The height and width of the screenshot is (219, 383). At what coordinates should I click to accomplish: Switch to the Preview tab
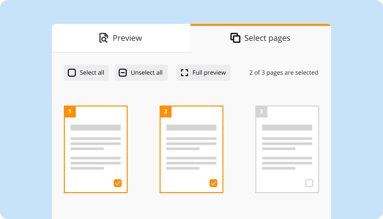click(x=121, y=38)
